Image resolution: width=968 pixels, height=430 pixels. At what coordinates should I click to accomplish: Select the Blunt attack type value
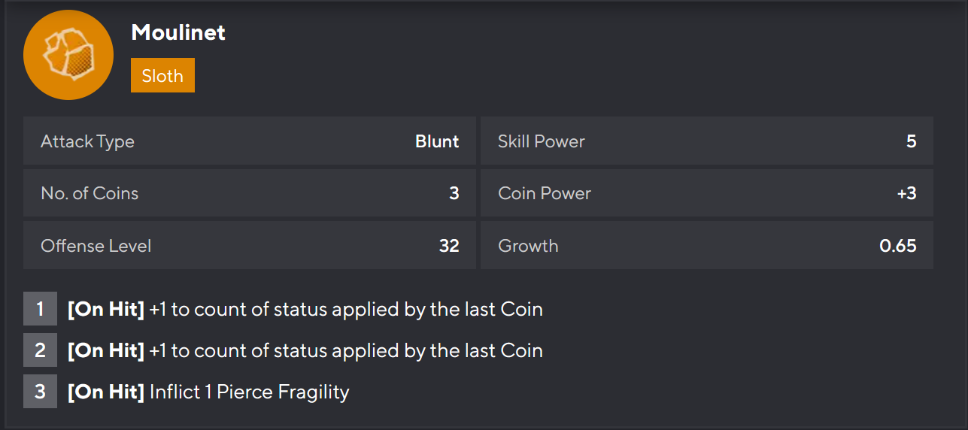pos(437,141)
